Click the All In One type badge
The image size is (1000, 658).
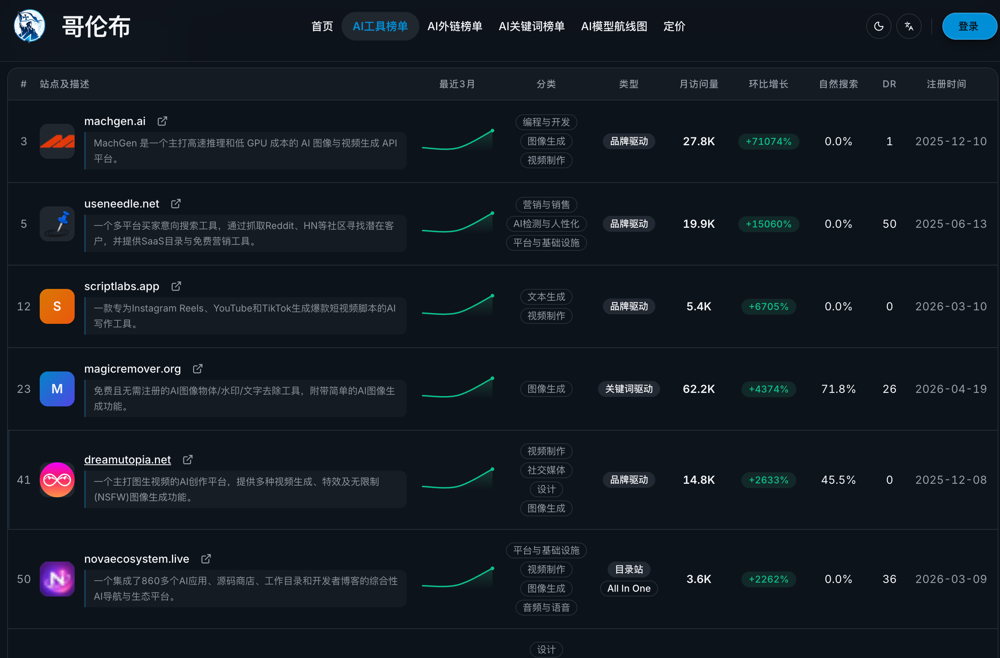[x=629, y=589]
